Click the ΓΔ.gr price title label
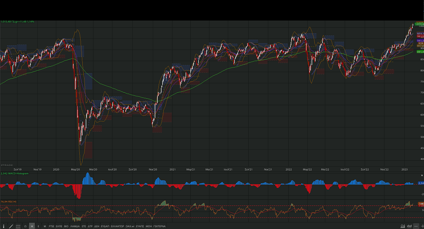This screenshot has width=424, height=229. (17, 22)
